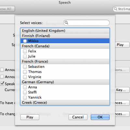Toggle the Thomas voice checkbox

coord(25,72)
